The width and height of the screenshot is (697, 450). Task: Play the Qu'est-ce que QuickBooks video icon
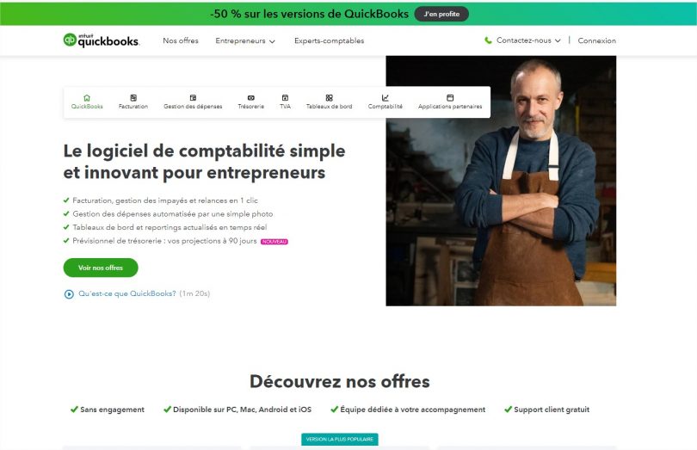point(69,294)
